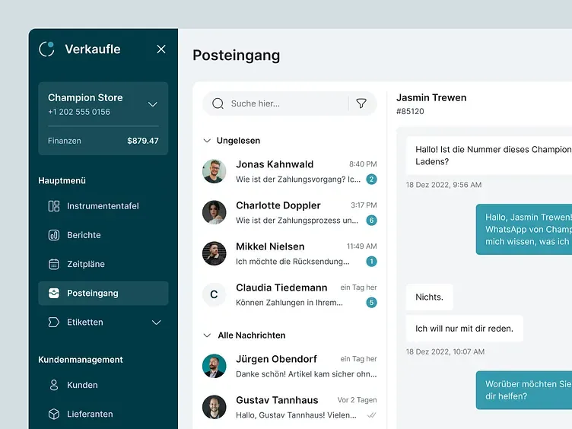This screenshot has height=429, width=572.
Task: Click the Instrumententafel dashboard icon
Action: (54, 206)
